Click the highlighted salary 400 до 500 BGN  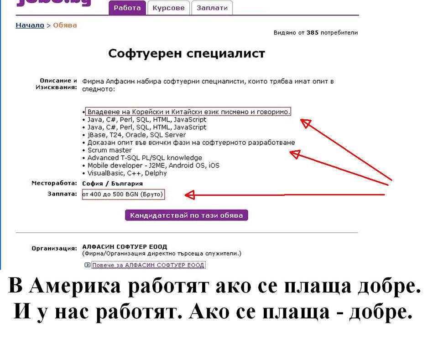click(x=123, y=194)
